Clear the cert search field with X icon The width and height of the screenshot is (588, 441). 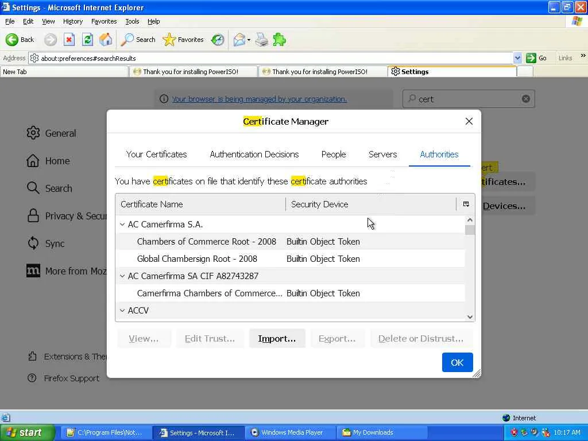coord(526,99)
